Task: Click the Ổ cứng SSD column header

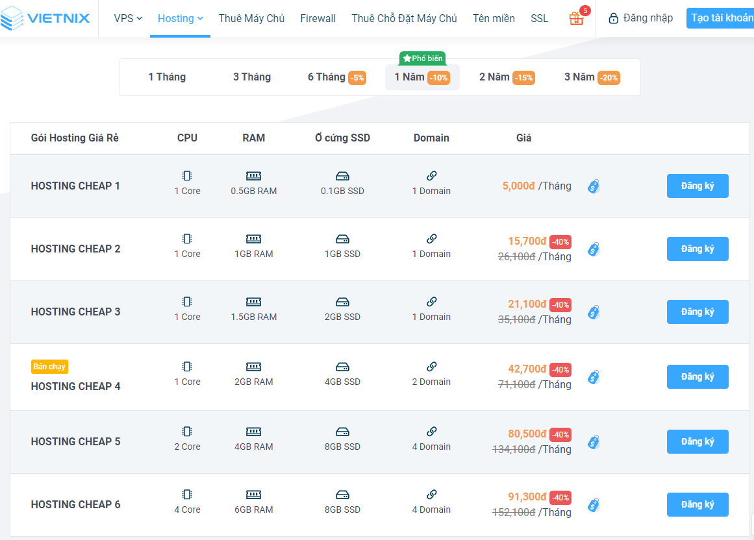Action: click(342, 138)
